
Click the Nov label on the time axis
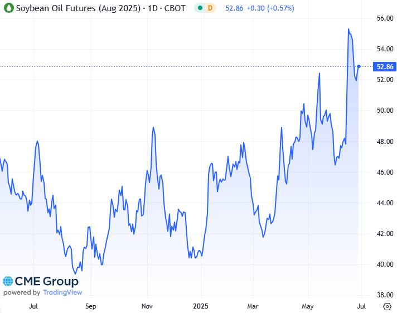(147, 306)
